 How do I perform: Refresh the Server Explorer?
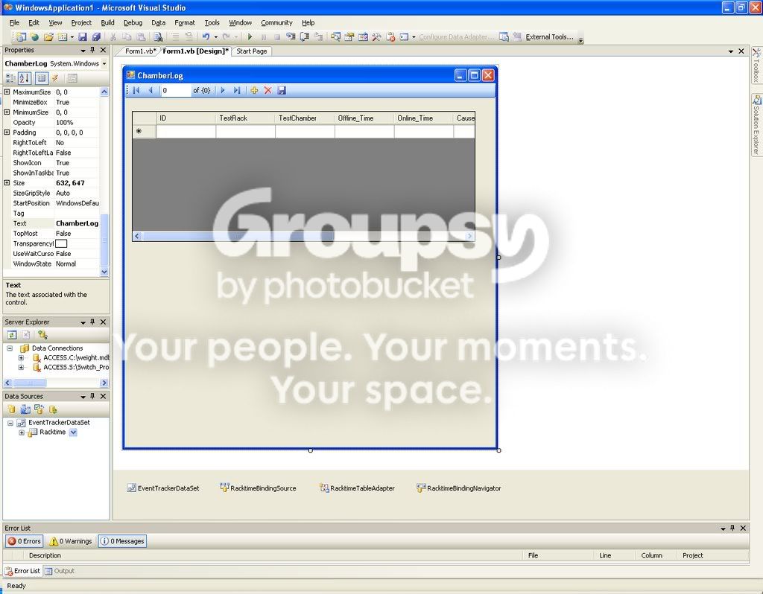12,335
